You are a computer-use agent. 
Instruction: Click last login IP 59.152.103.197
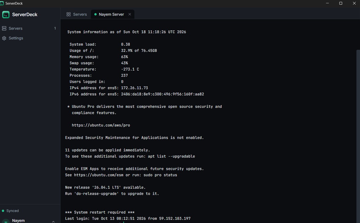(175, 219)
